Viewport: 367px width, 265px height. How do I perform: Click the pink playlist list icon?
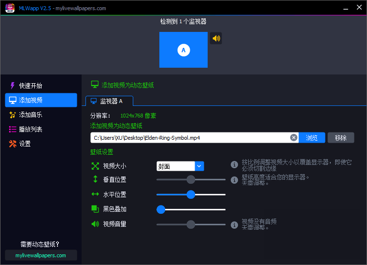[13, 129]
